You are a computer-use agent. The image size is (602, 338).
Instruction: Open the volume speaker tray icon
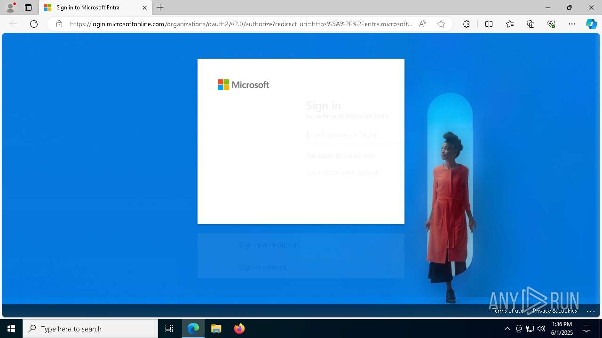(x=541, y=329)
